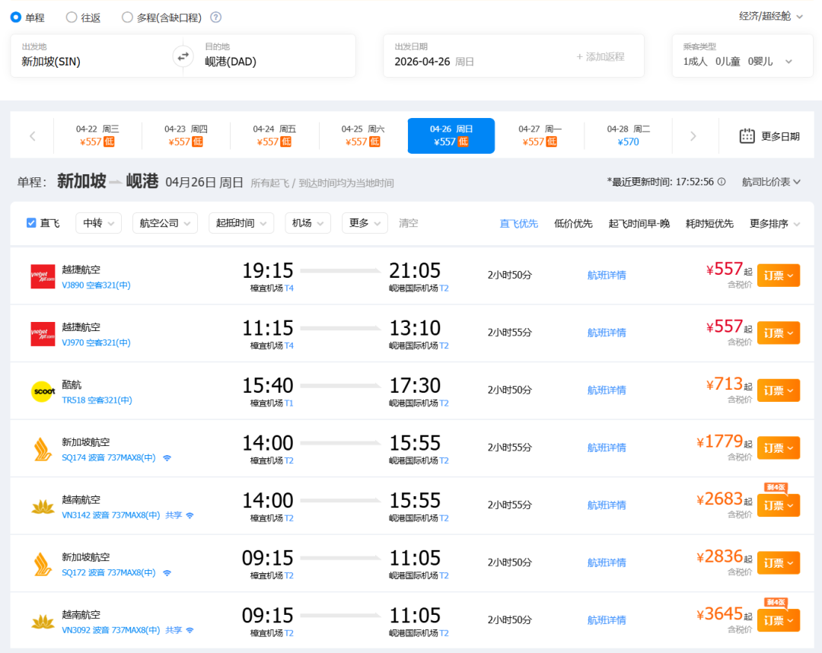Open the calendar icon for more dates
This screenshot has height=653, width=822.
pyautogui.click(x=747, y=136)
